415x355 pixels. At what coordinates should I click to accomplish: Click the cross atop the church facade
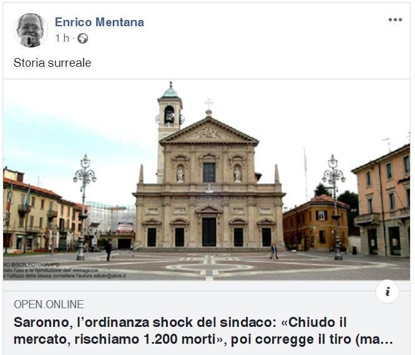click(x=209, y=104)
